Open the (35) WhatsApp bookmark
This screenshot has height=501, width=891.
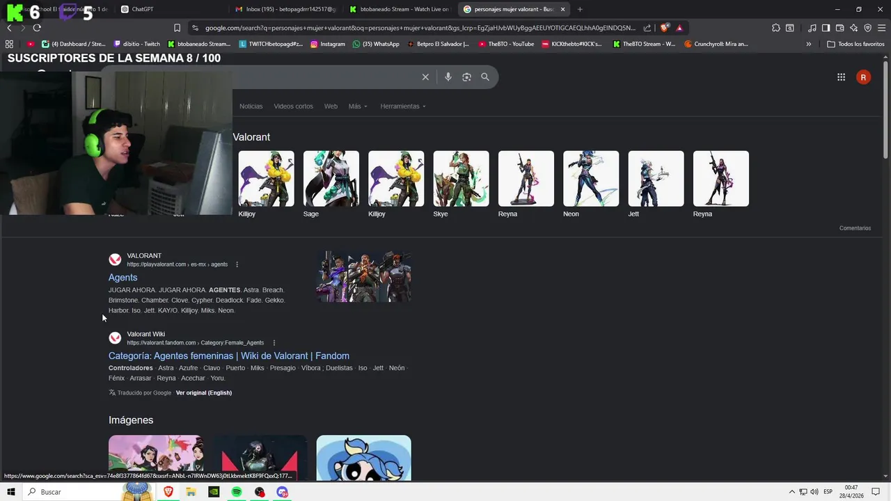[376, 44]
